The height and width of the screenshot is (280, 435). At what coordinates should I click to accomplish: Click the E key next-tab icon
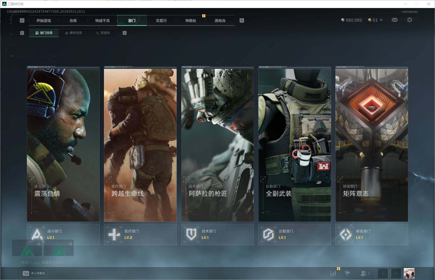[x=242, y=20]
